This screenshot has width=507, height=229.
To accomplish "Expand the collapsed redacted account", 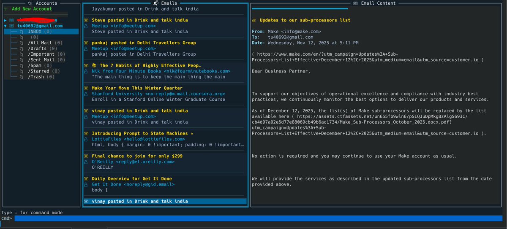I will point(5,20).
